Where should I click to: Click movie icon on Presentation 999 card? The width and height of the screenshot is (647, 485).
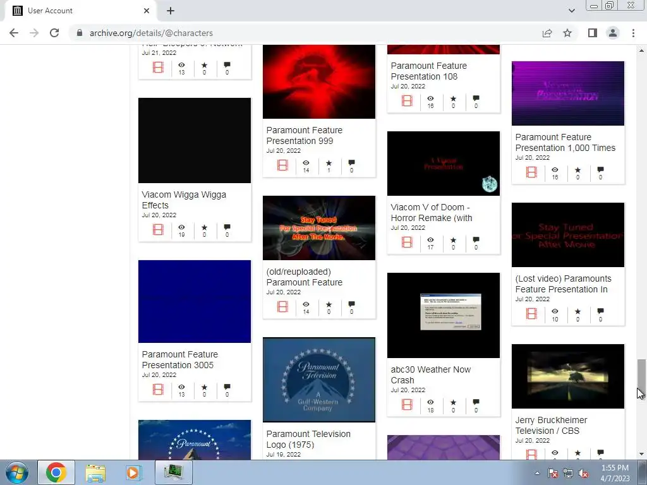(x=282, y=165)
